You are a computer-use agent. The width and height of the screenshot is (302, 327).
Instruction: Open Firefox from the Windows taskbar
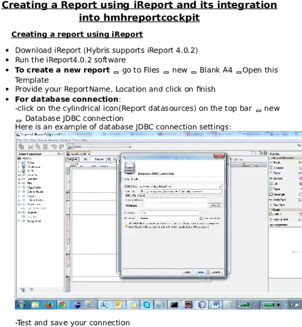[x=49, y=305]
